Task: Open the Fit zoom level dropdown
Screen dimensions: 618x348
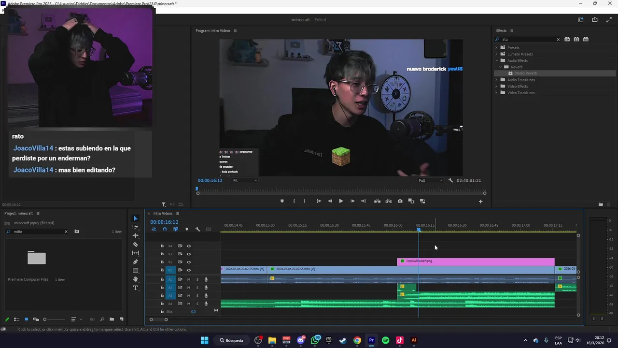Action: (x=245, y=180)
